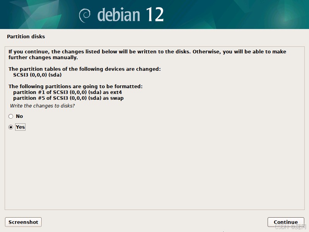
Task: Click the No option label
Action: (x=19, y=116)
